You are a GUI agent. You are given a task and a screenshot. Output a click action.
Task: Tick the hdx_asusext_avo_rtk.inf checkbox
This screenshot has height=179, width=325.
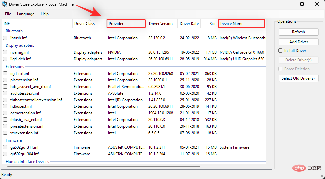5,87
